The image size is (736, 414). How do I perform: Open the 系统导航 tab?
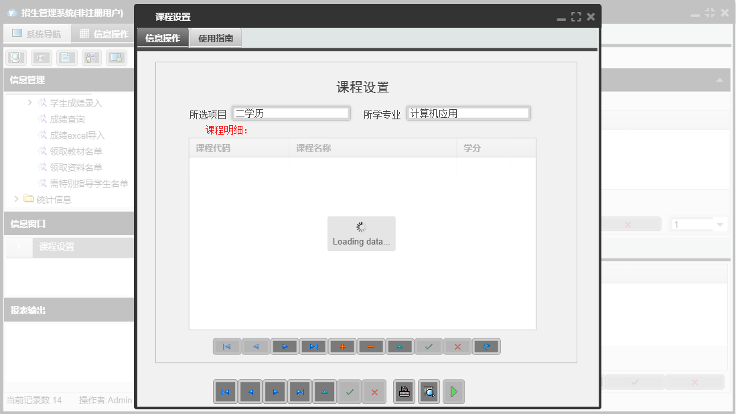(x=37, y=33)
